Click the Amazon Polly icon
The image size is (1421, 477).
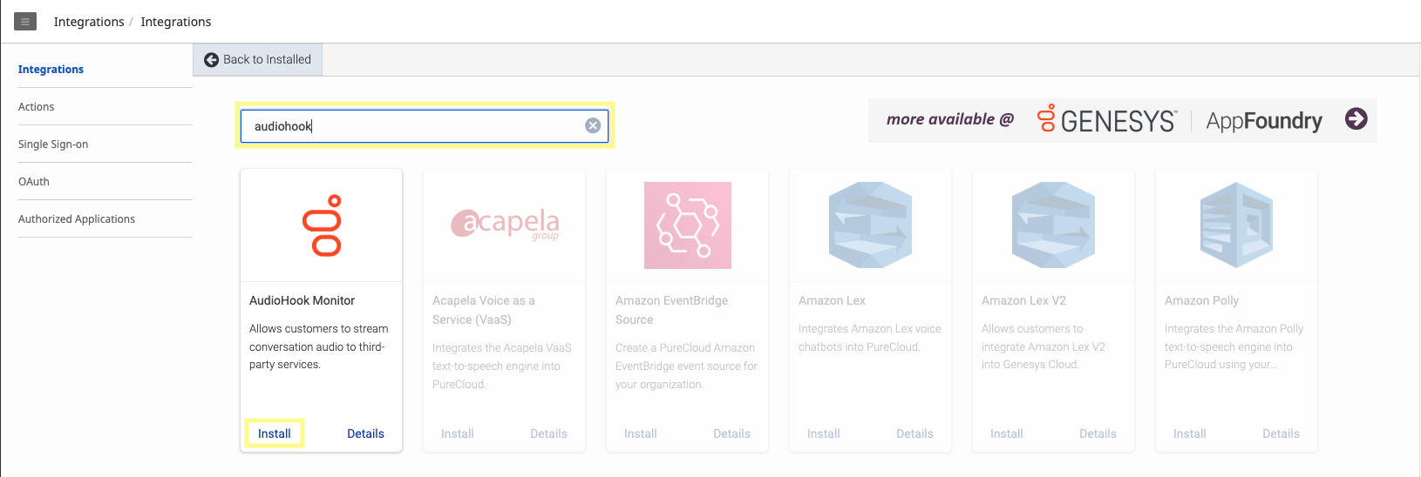(1236, 225)
